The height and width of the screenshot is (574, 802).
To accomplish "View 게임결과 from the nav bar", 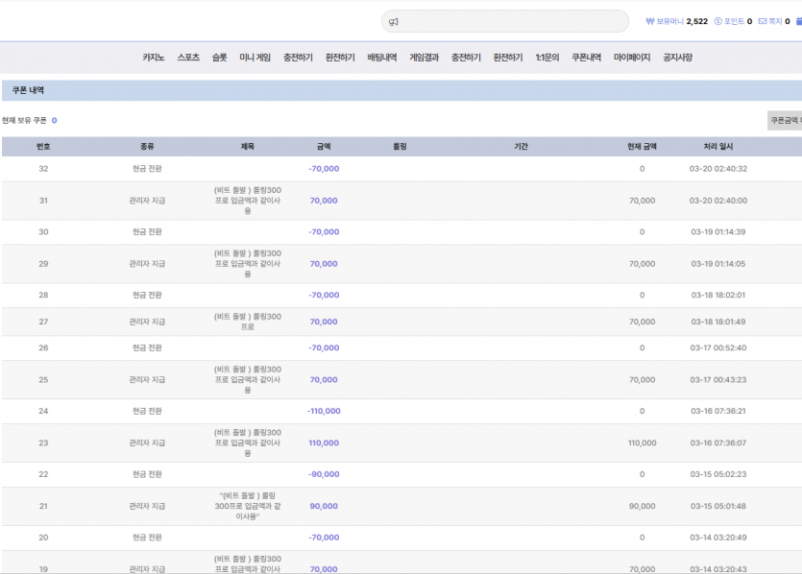I will (x=424, y=58).
